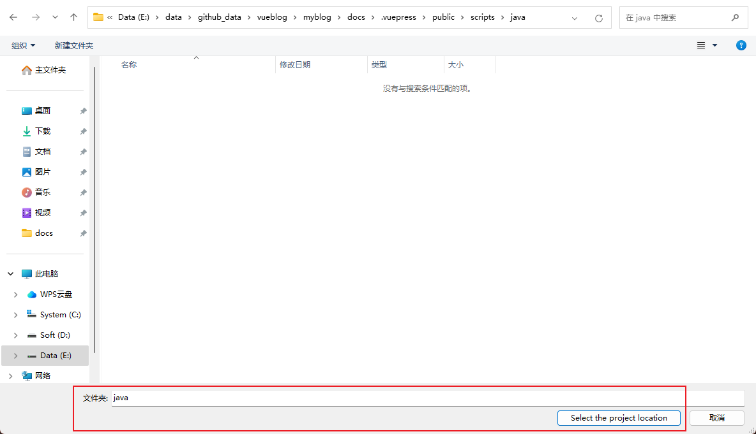This screenshot has width=756, height=434.
Task: Navigate to vueblog breadcrumb
Action: pos(272,17)
